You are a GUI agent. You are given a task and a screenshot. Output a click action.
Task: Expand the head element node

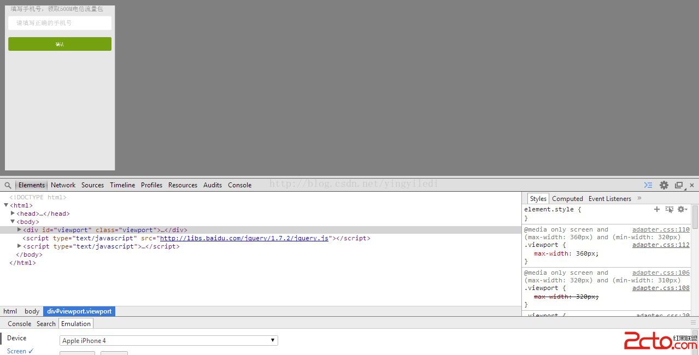pyautogui.click(x=13, y=214)
